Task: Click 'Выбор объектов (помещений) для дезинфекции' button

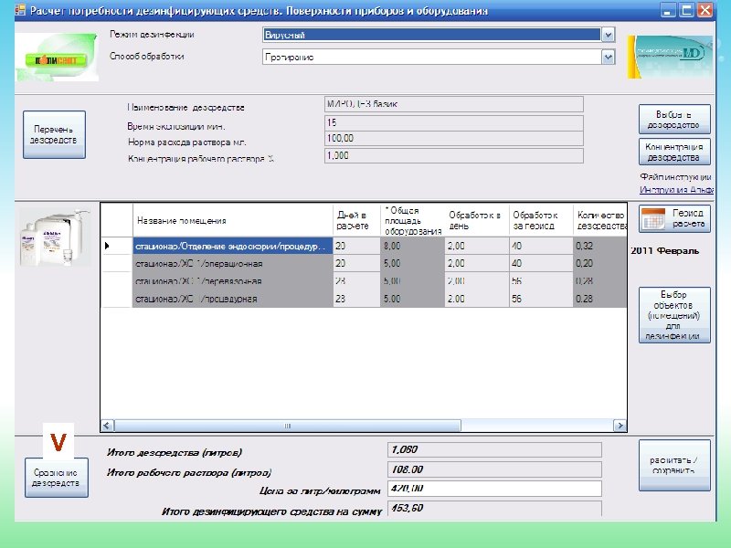Action: [674, 315]
